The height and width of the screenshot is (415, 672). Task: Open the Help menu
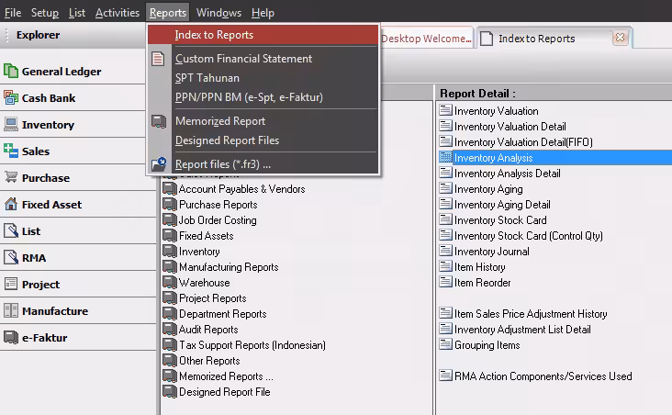coord(263,13)
